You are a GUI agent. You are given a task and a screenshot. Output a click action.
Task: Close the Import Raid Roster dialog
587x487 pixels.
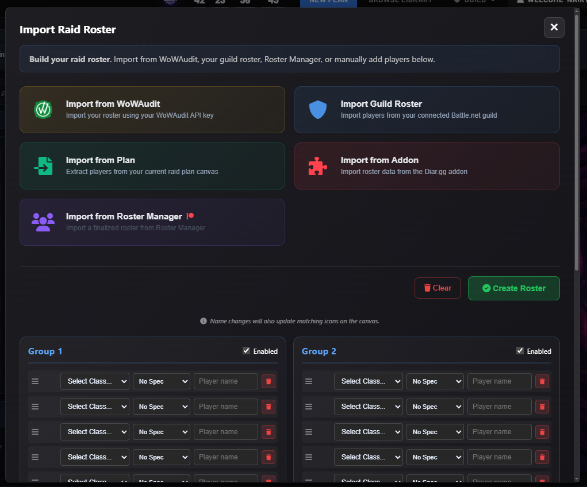coord(554,28)
